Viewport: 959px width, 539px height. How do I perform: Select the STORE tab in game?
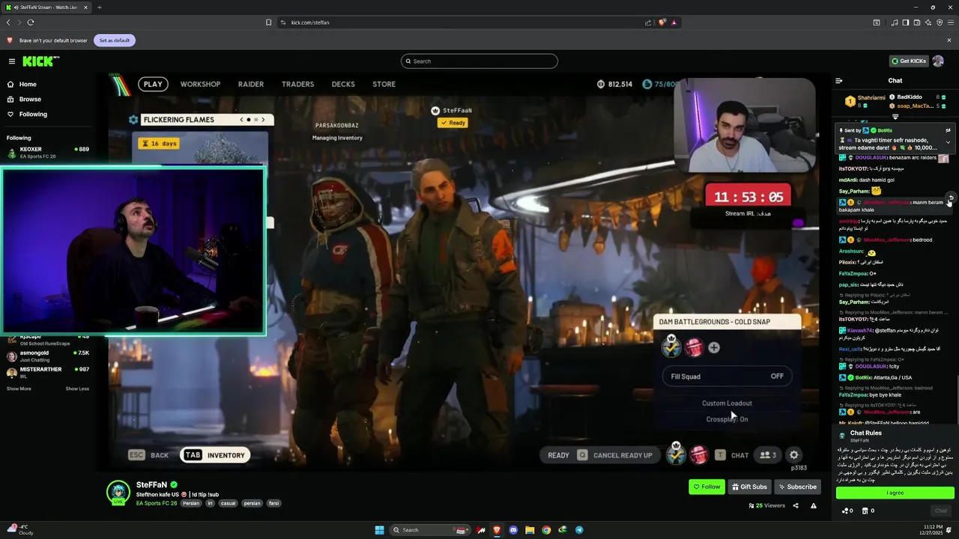[x=384, y=85]
